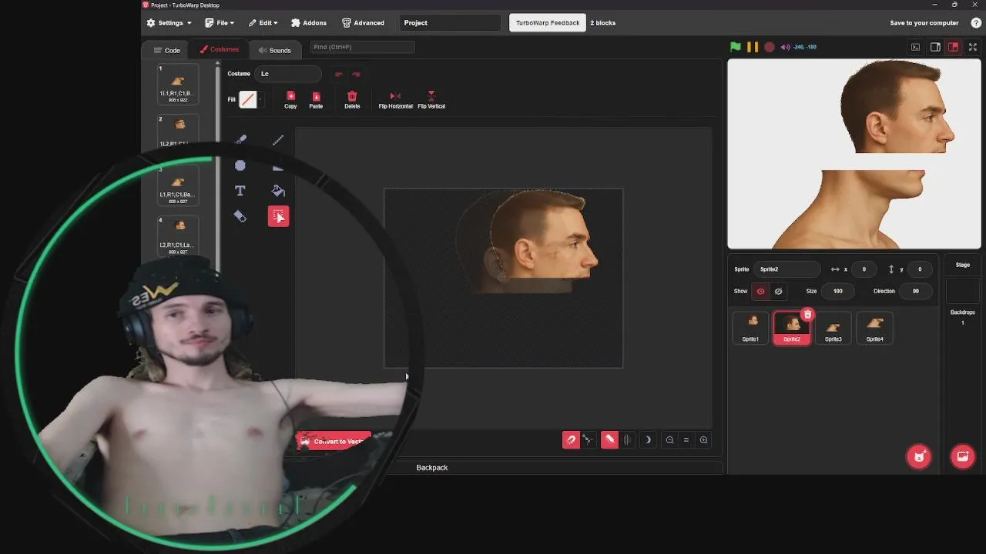
Task: Toggle the vertical lines button in footer
Action: tap(626, 440)
